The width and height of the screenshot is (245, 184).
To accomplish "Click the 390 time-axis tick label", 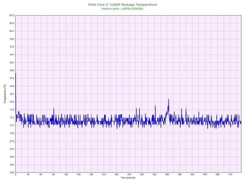I will click(x=180, y=174).
